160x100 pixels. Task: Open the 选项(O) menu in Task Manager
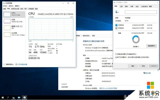(11, 6)
